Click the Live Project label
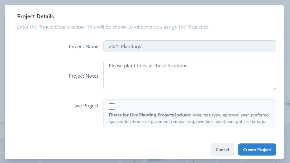This screenshot has width=290, height=163. click(x=86, y=106)
